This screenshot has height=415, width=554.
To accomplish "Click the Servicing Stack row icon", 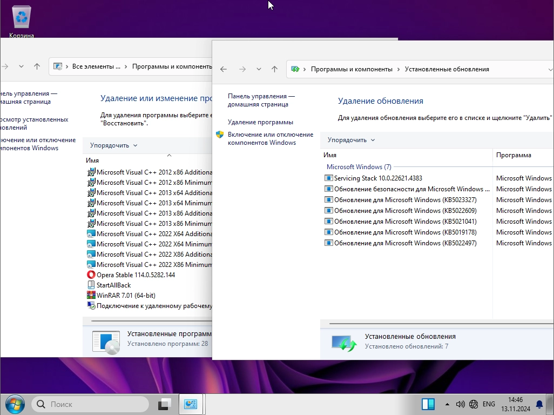I will click(329, 178).
